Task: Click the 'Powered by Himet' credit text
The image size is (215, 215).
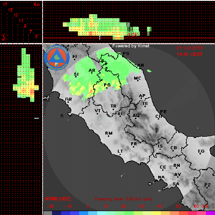Action: coord(131,46)
